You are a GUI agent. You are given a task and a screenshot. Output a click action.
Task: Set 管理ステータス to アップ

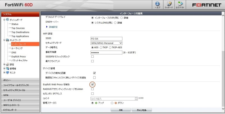[93, 103]
